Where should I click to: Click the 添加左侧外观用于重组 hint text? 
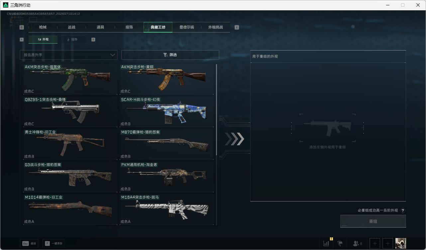pos(328,147)
